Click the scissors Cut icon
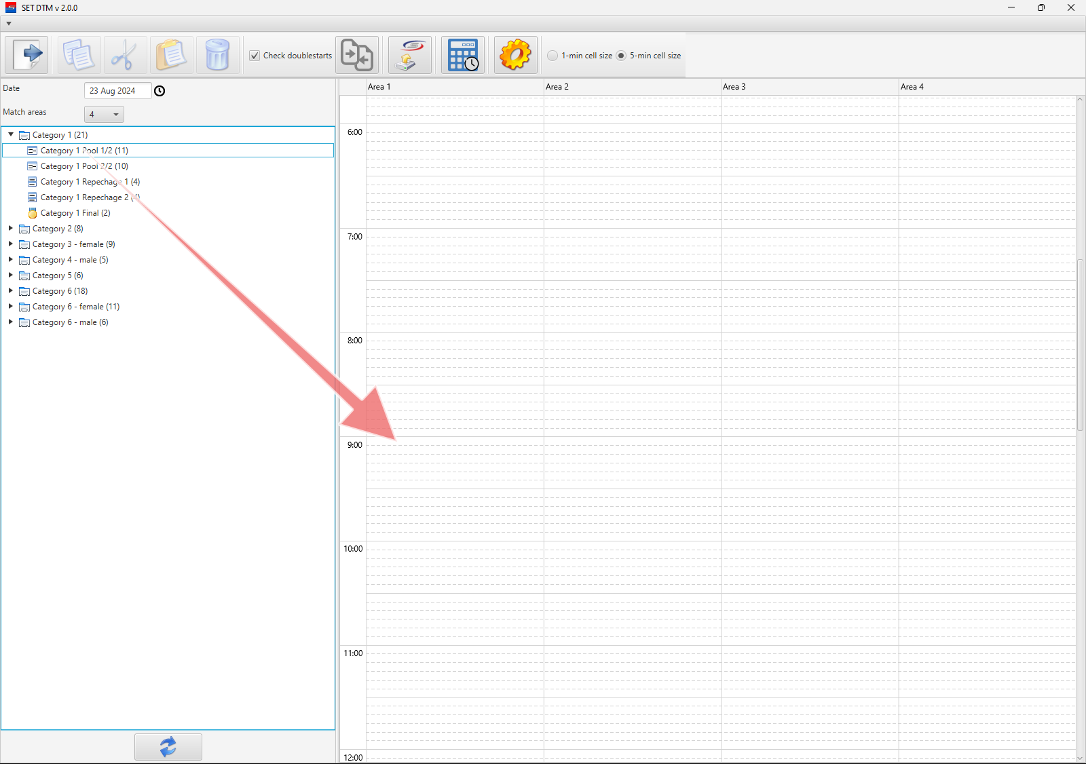1086x764 pixels. [125, 55]
